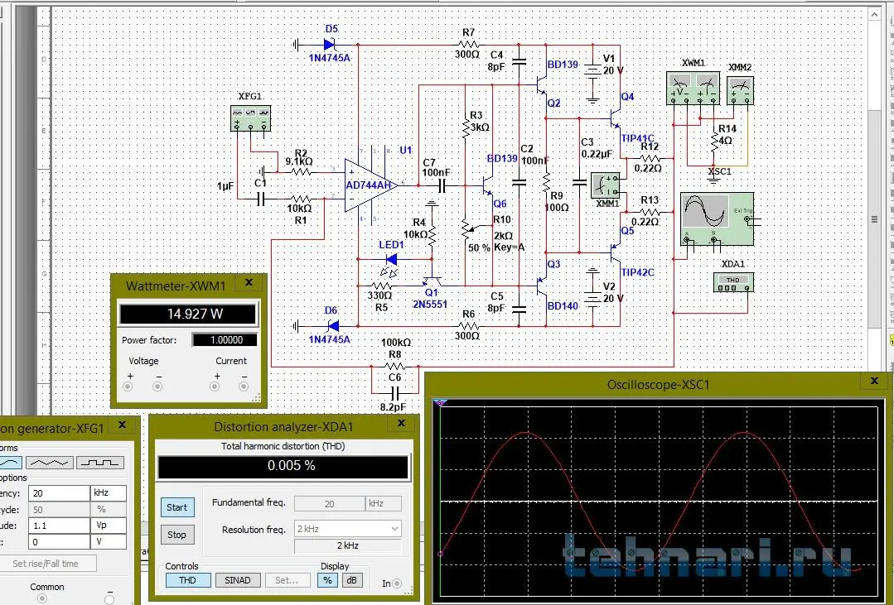Open the amplitude Vp unit selector
Viewport: 894px width, 605px height.
(x=109, y=526)
